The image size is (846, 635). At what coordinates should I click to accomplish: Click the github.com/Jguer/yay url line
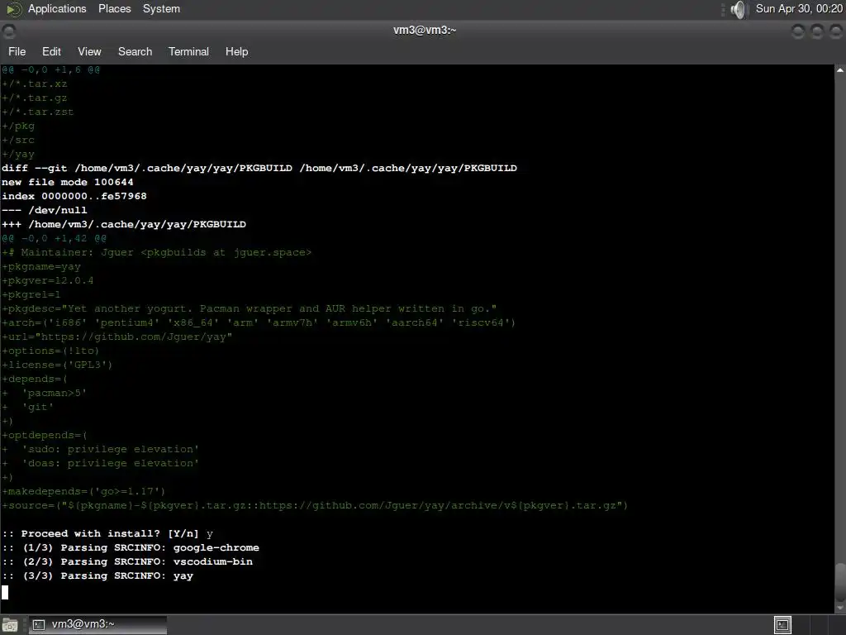(x=117, y=337)
